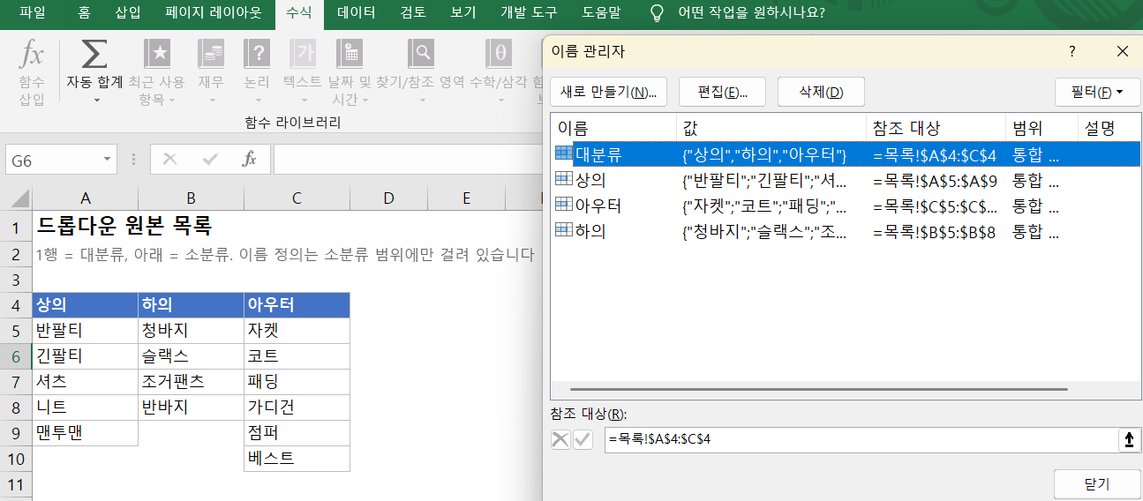Click the New (새로 만들기) button

pos(608,92)
